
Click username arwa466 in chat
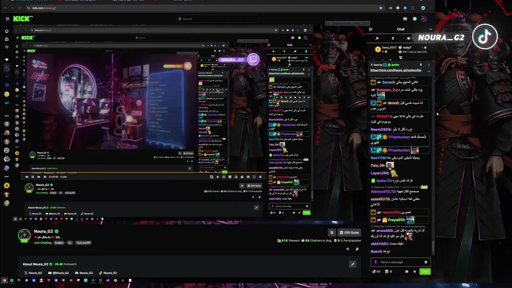coord(384,231)
